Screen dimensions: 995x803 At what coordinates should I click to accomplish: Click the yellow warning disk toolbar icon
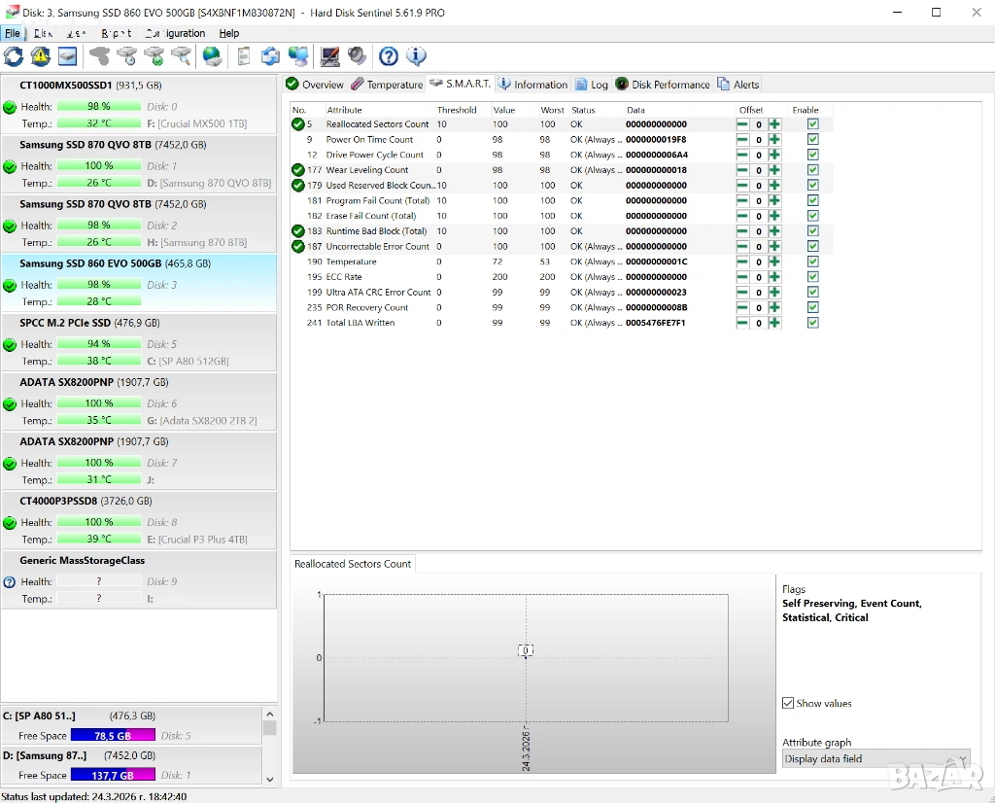(40, 56)
